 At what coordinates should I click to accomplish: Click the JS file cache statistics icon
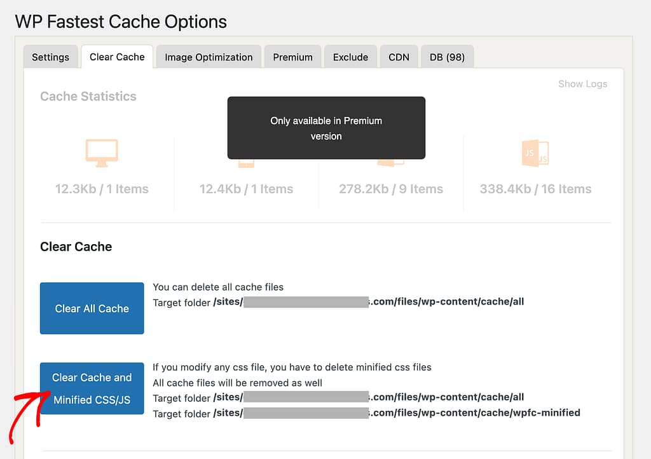535,153
